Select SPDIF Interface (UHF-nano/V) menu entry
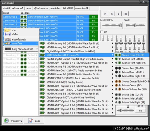This screenshot has width=150, height=131. [x=76, y=55]
